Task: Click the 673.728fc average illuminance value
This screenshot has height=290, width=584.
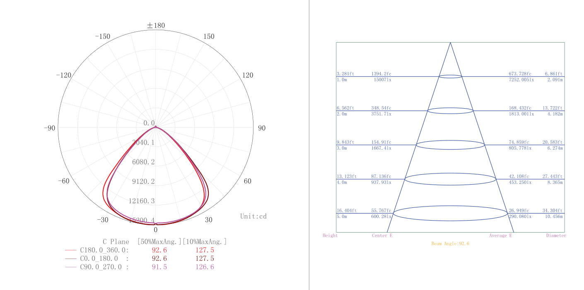Action: tap(520, 74)
